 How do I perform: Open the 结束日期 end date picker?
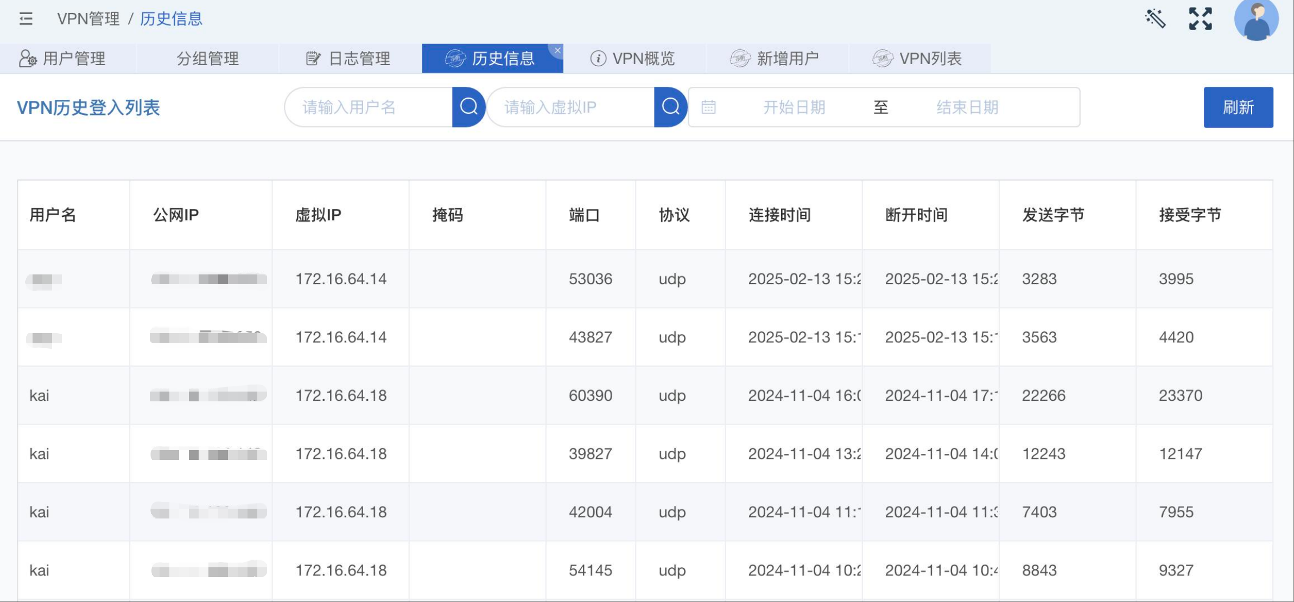[967, 107]
